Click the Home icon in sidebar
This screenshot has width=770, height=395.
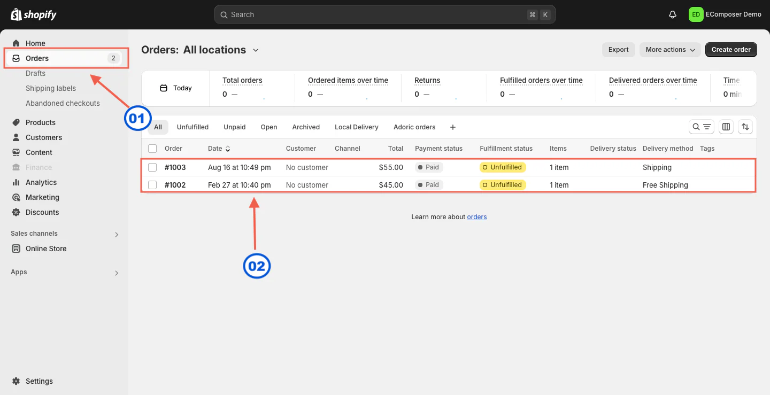(16, 43)
